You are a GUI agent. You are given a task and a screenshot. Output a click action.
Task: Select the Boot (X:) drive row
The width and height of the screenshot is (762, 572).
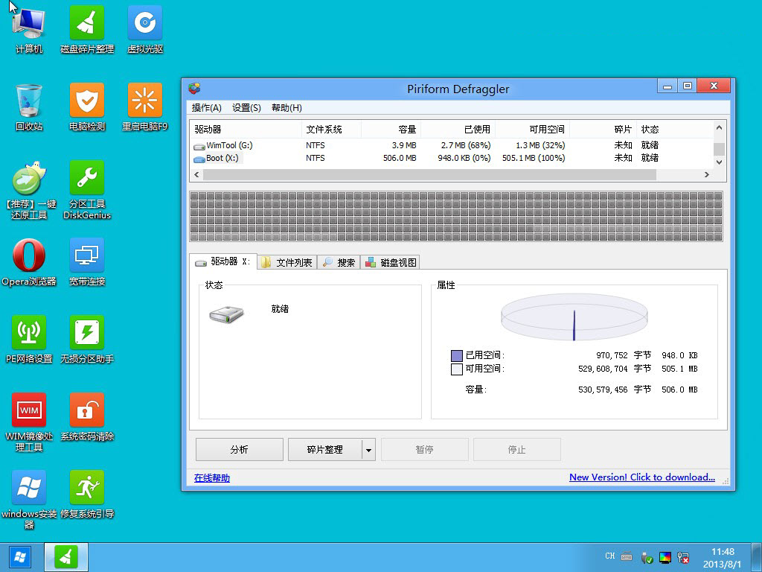coord(451,158)
